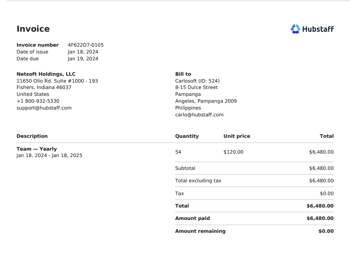Click the Tax row label

(179, 193)
